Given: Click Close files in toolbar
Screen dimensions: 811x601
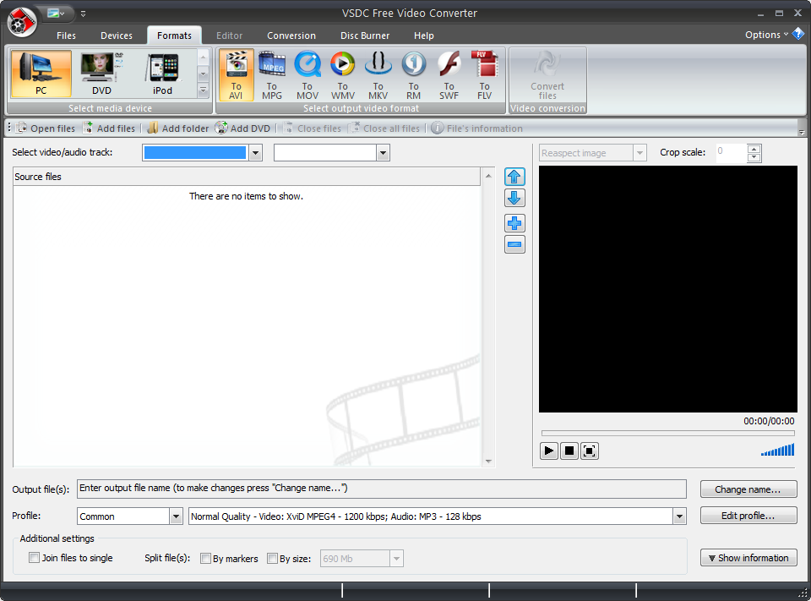Looking at the screenshot, I should (312, 128).
